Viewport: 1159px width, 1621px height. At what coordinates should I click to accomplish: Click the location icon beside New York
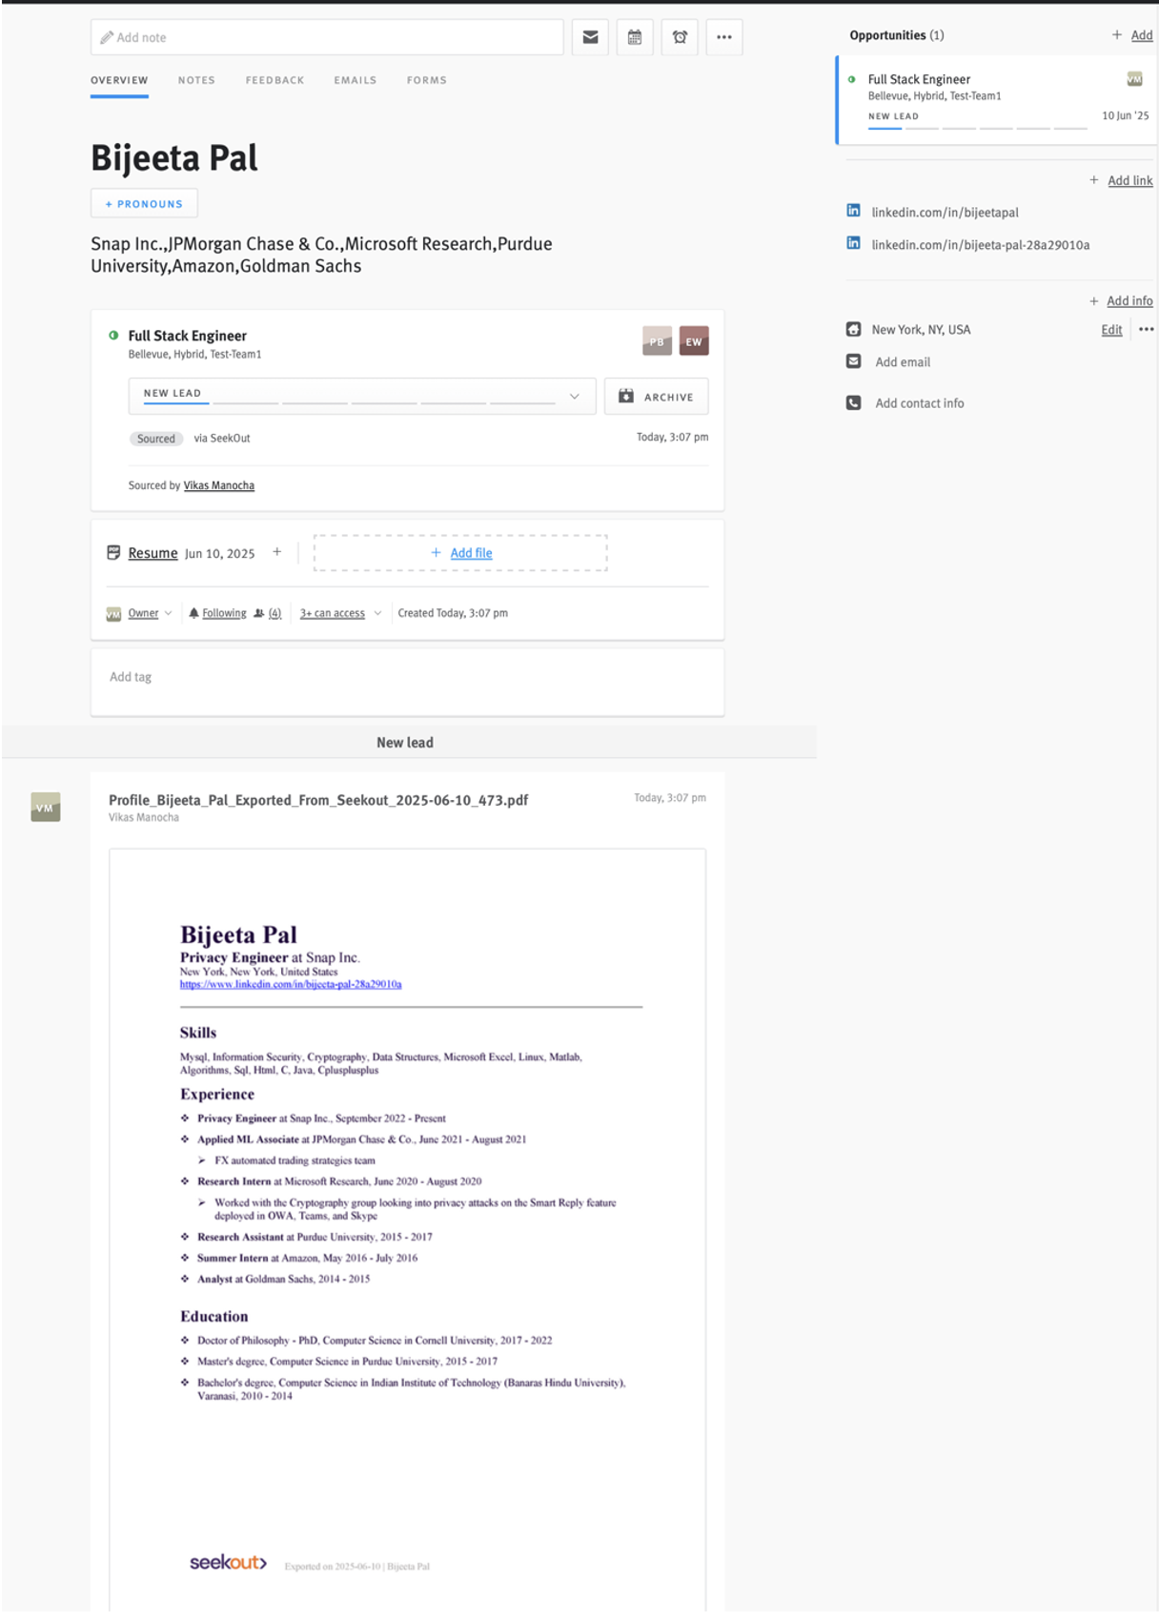click(x=854, y=329)
